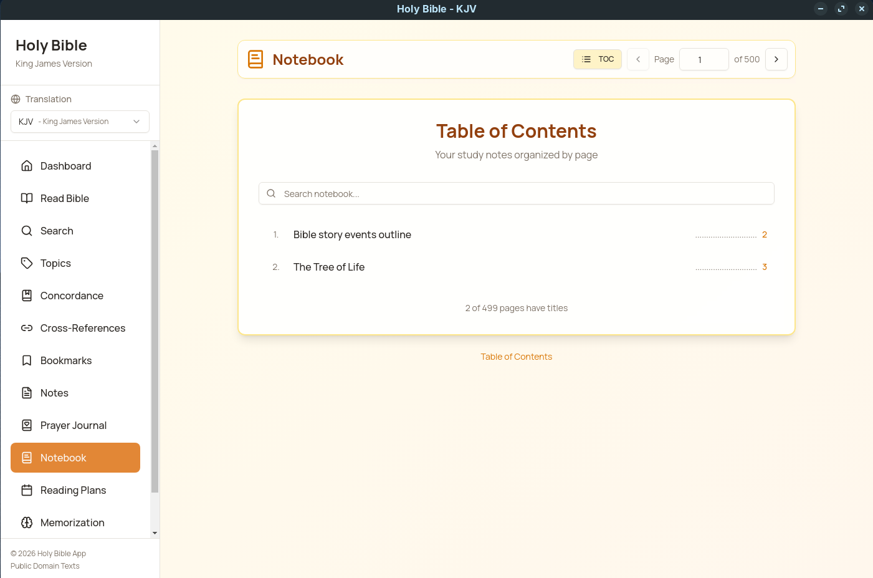Close the Holy Bible window
This screenshot has width=873, height=578.
tap(862, 9)
